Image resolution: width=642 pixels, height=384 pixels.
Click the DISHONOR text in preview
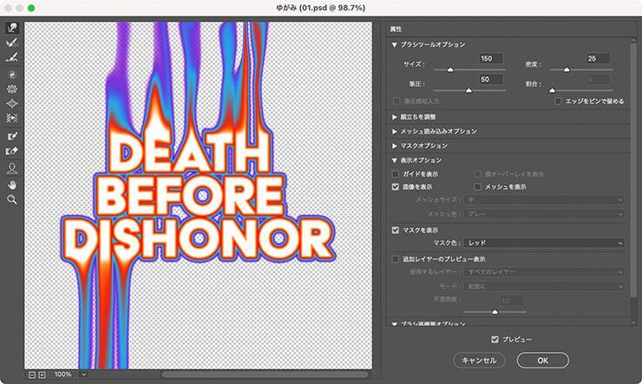tap(198, 240)
